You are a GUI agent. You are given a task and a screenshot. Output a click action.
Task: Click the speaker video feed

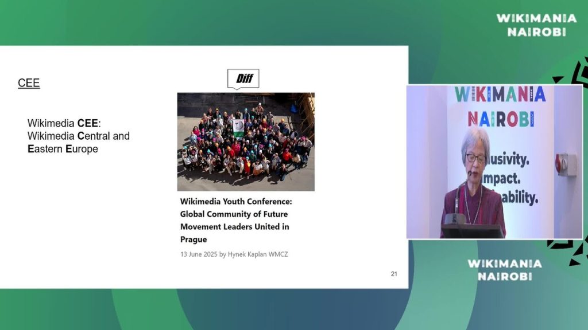click(x=494, y=162)
